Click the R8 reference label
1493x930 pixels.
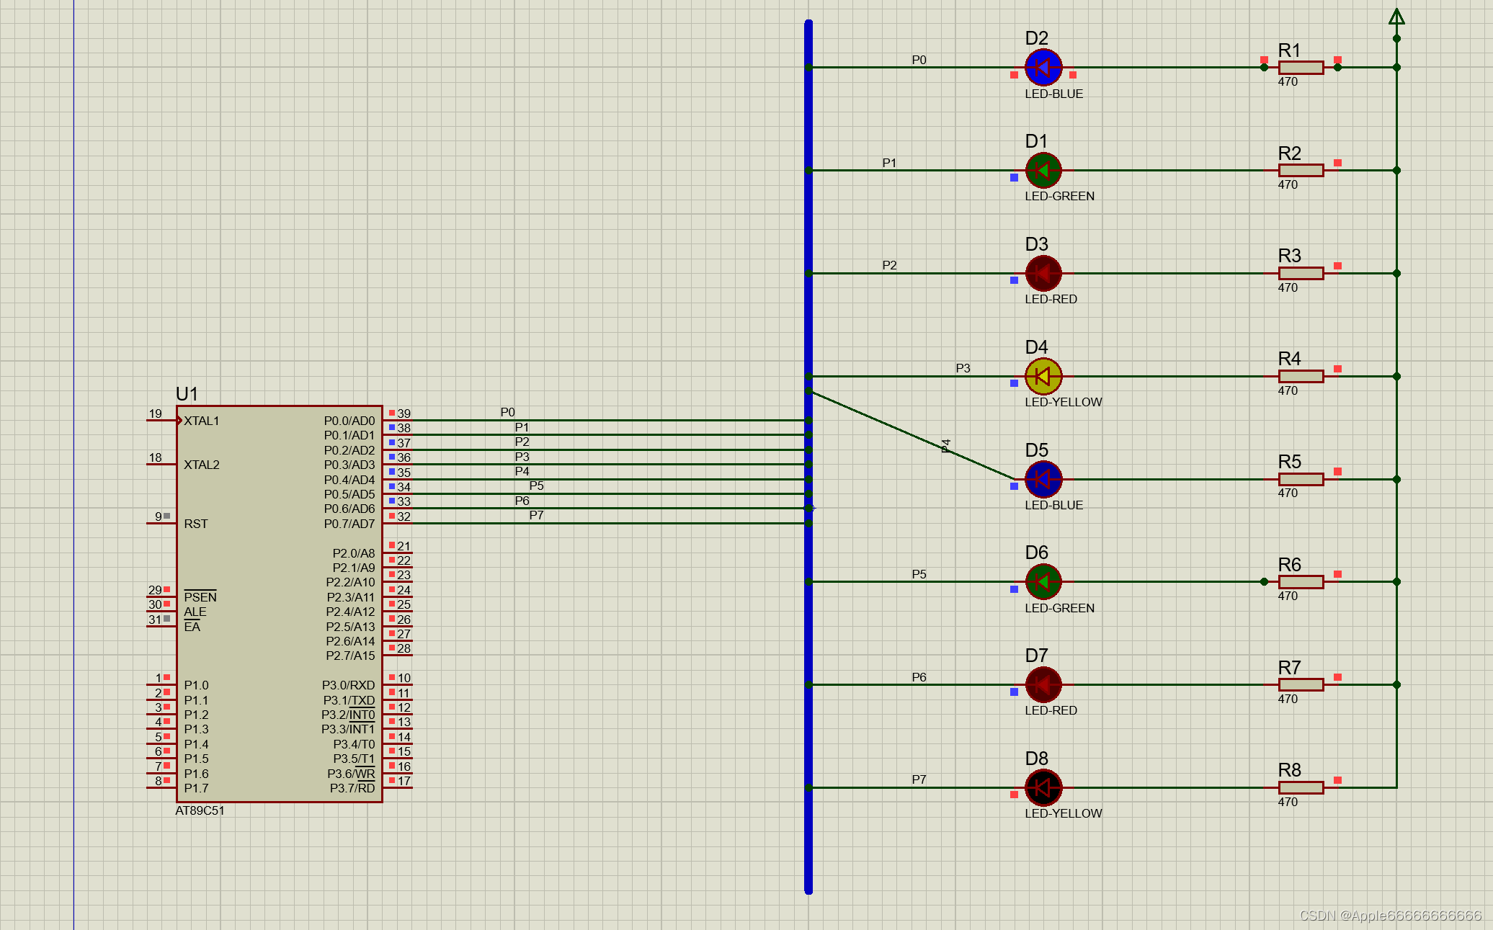[x=1290, y=770]
